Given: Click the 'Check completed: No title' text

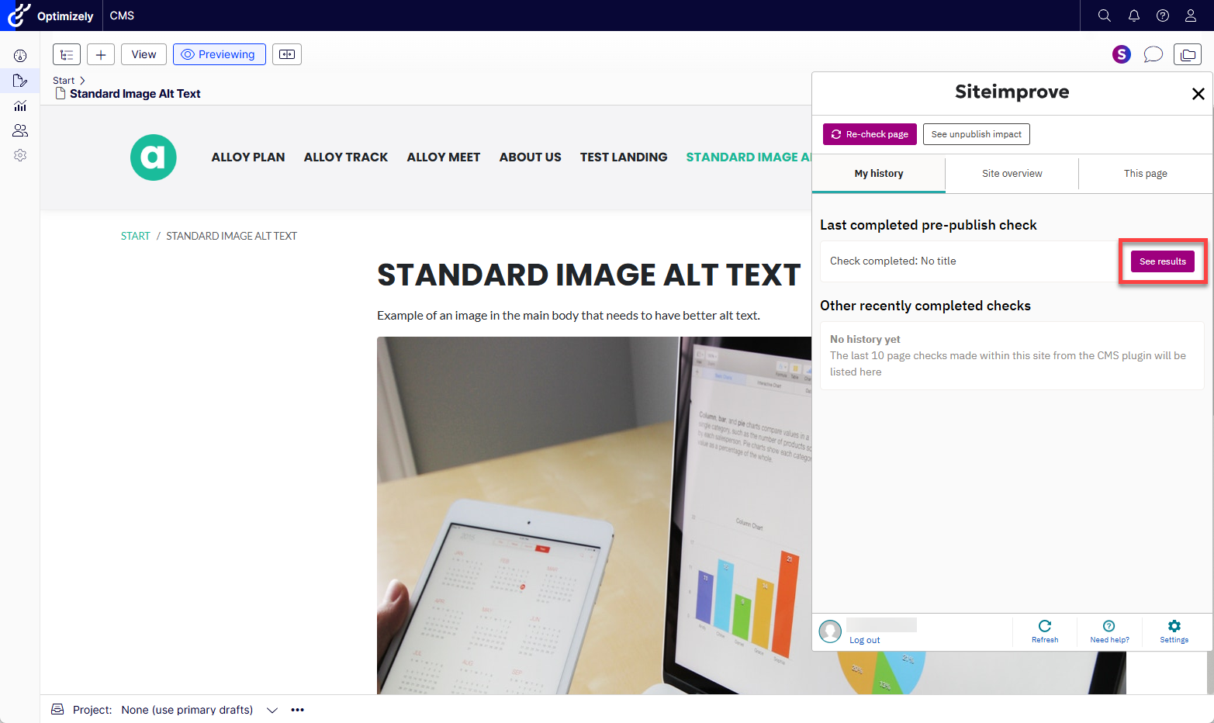Looking at the screenshot, I should tap(893, 261).
